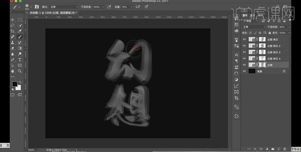Pick the Eraser tool
301x152 pixels.
[12, 48]
